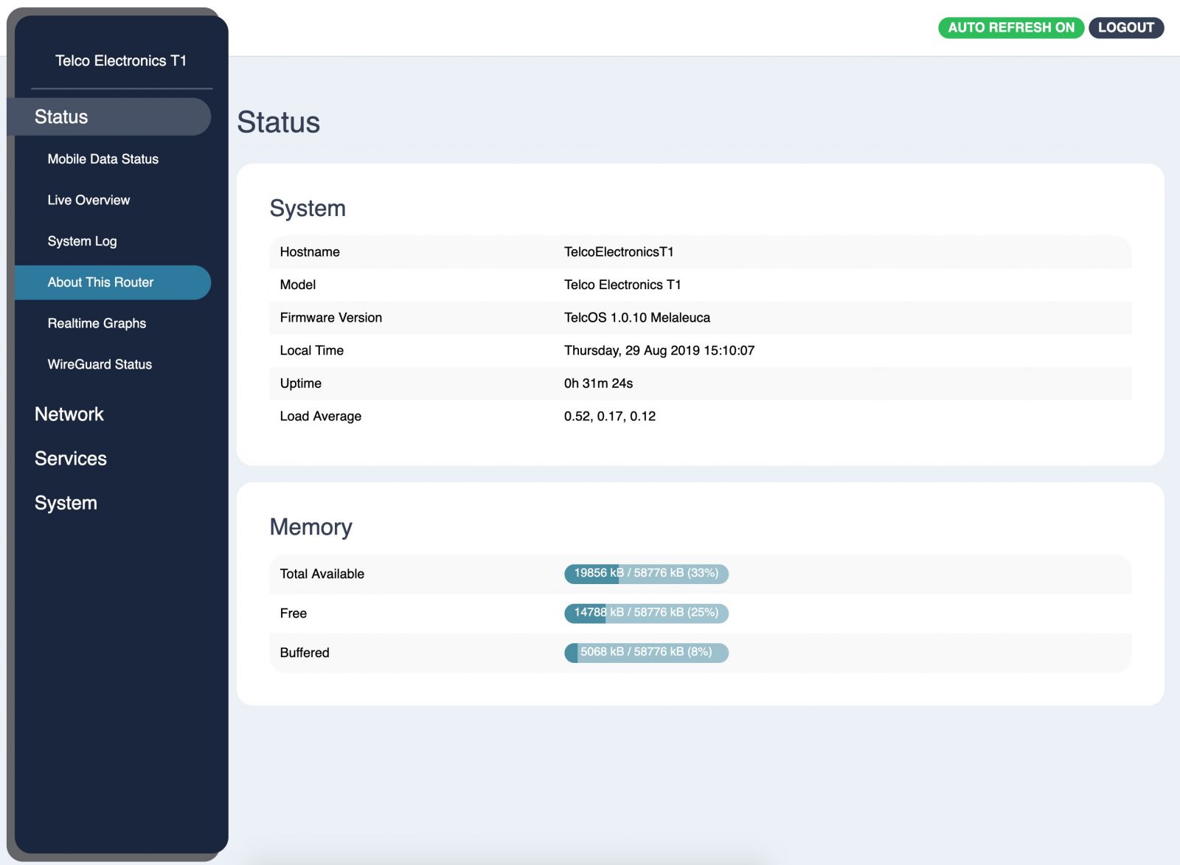Open the Status menu section
The image size is (1180, 865).
(111, 117)
